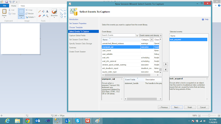
Task: Add event with right arrow button
Action: pos(166,64)
